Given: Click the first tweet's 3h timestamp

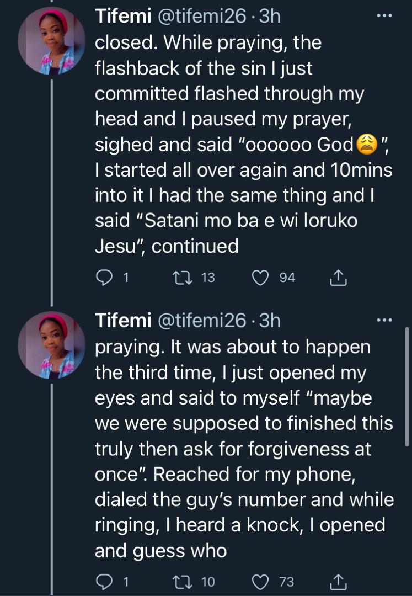Looking at the screenshot, I should [x=270, y=17].
